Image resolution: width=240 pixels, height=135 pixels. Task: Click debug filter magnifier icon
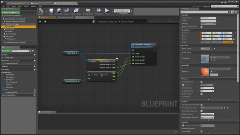point(132,11)
